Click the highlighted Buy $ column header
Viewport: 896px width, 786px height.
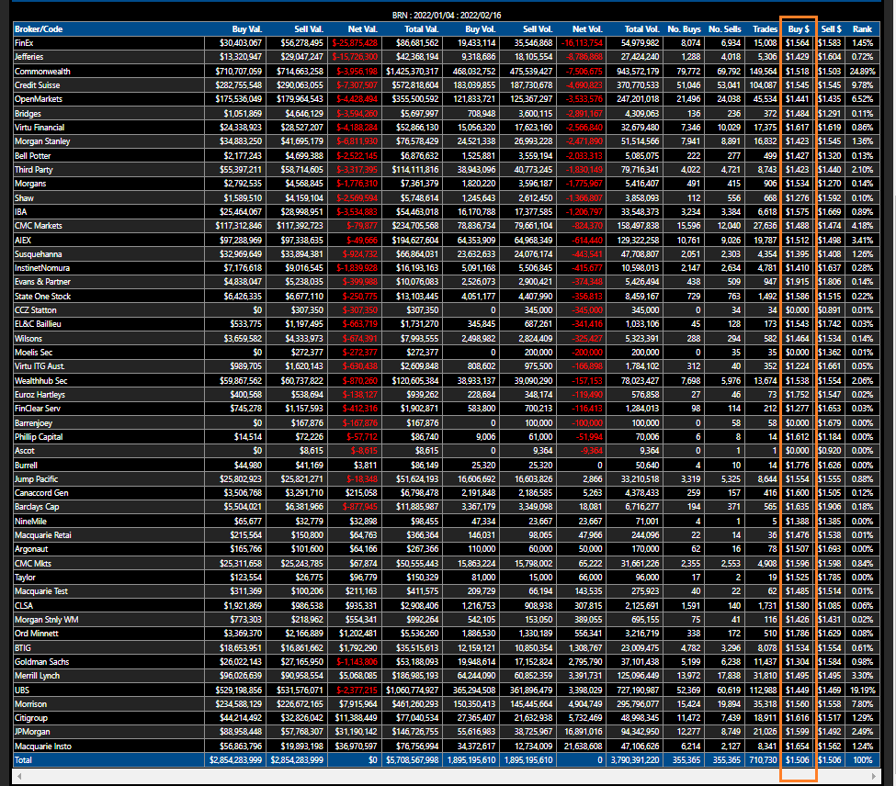799,29
